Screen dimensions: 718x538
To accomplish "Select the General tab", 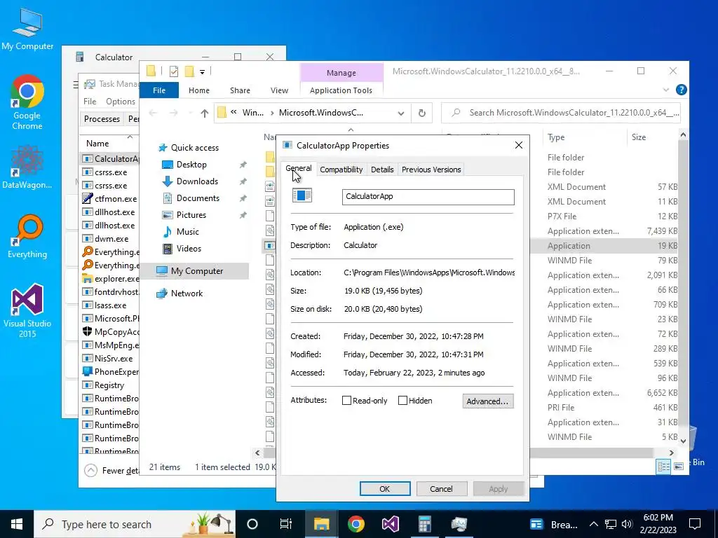I will click(299, 168).
